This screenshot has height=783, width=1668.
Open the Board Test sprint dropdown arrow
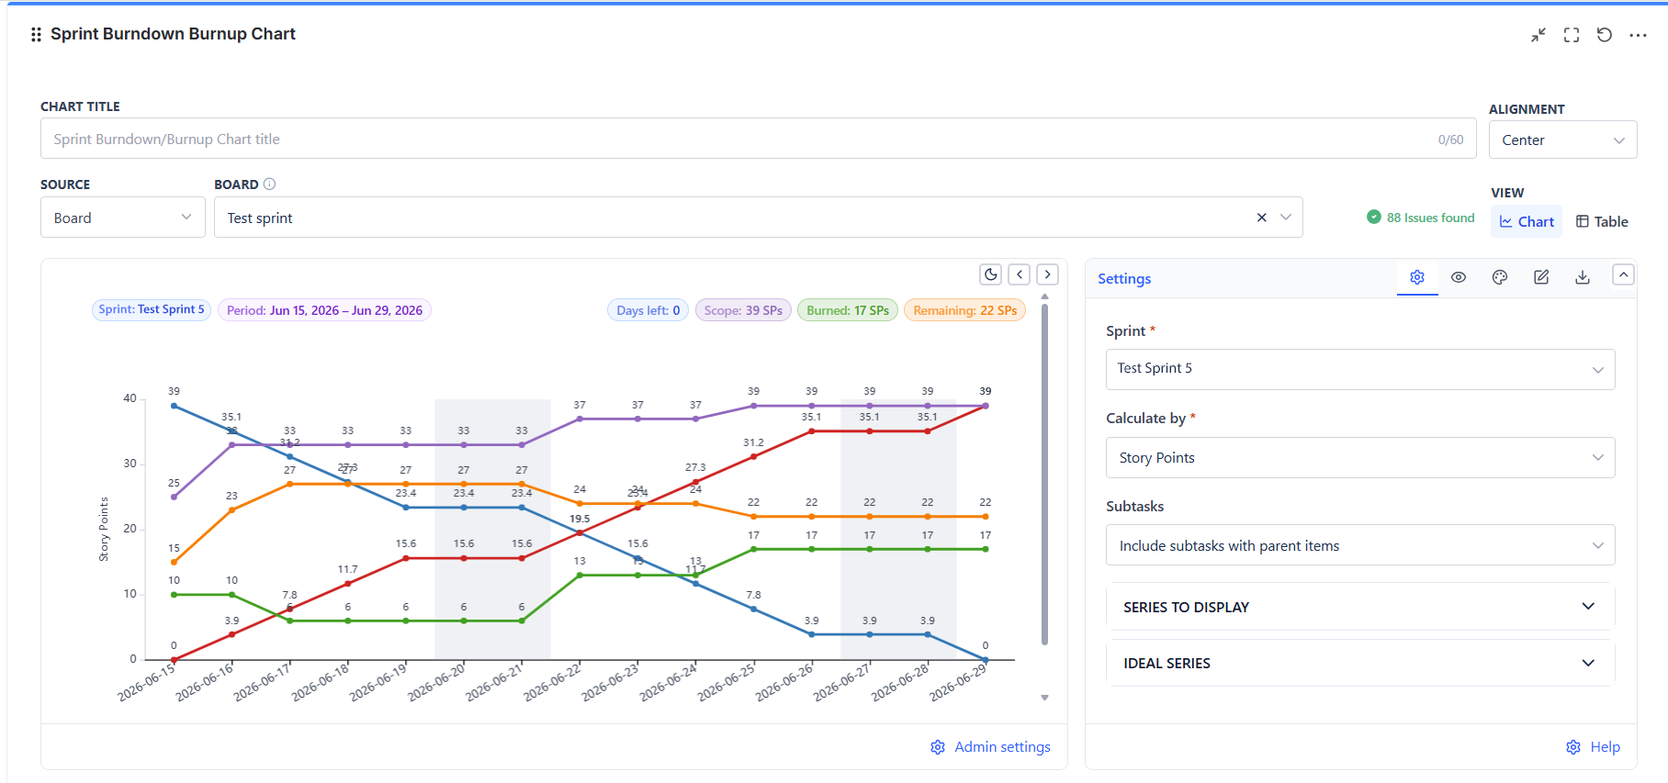[1286, 218]
